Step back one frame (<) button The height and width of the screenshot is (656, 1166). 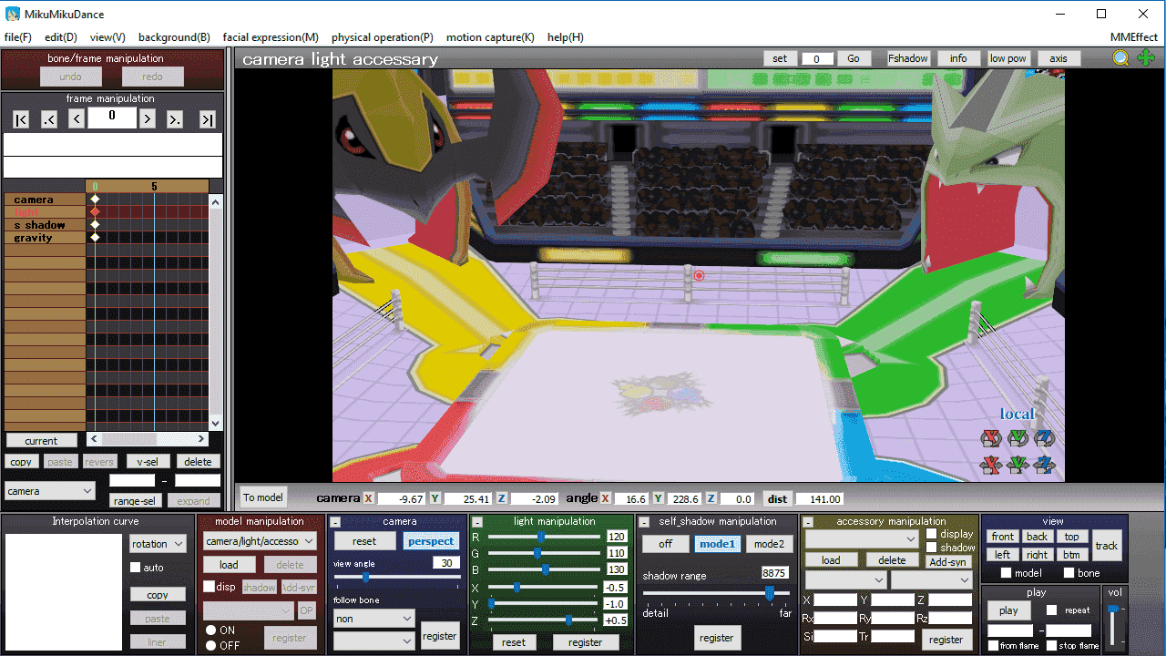pos(77,119)
